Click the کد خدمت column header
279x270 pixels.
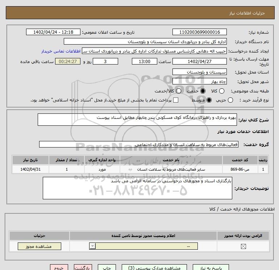tap(240, 160)
